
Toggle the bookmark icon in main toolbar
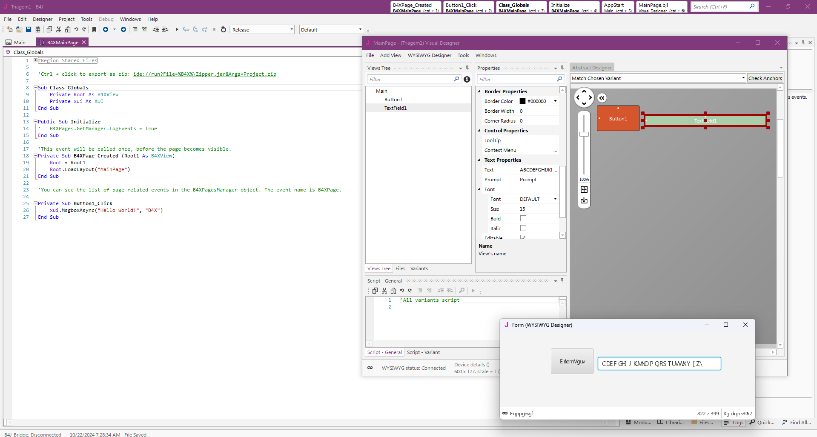pos(94,29)
